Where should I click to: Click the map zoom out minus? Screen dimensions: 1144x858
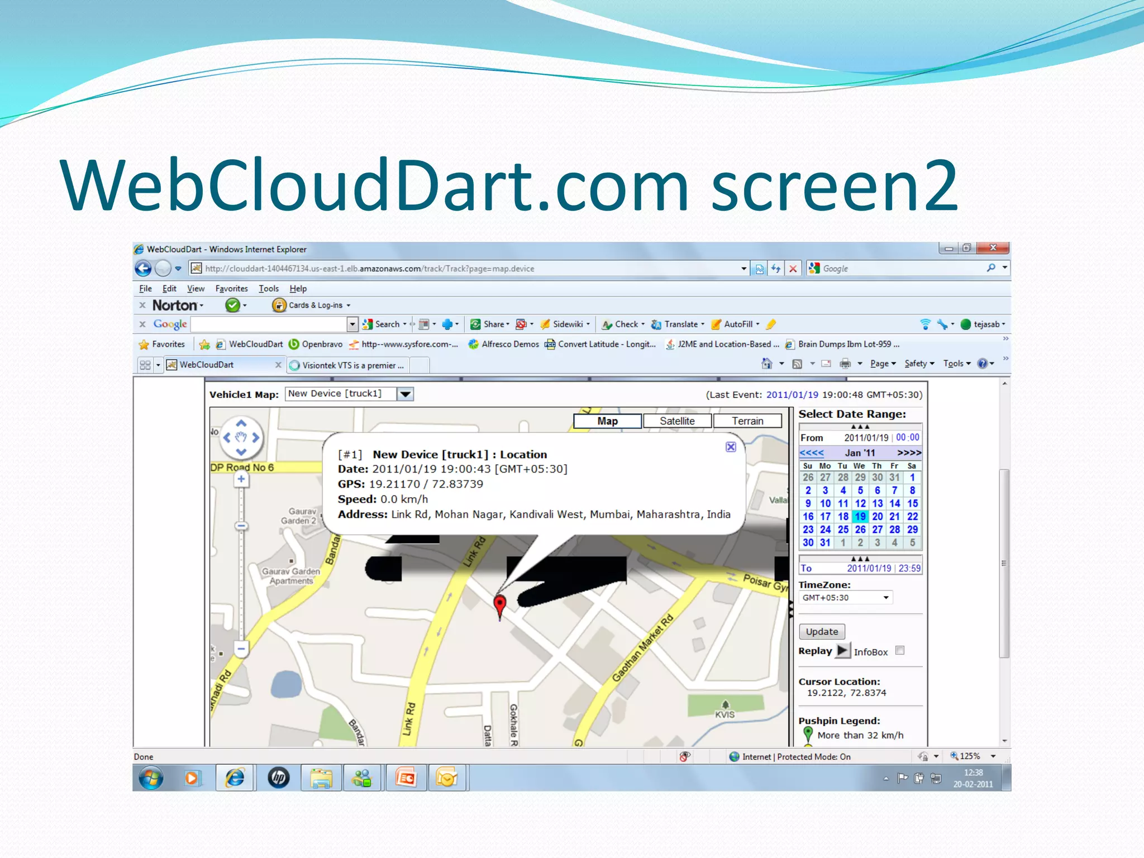(x=241, y=649)
